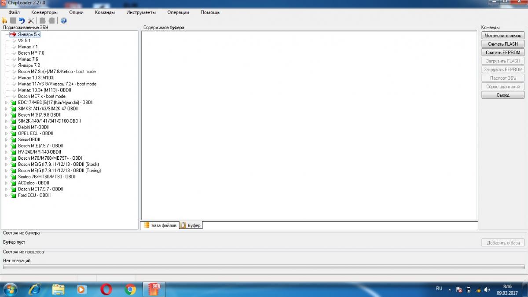Screen dimensions: 528x297
Task: Select Микас 7.6 in ECU list
Action: tap(28, 59)
